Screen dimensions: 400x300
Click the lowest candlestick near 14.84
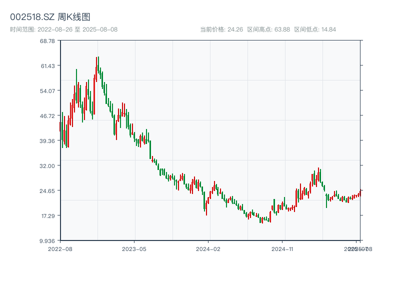point(262,220)
